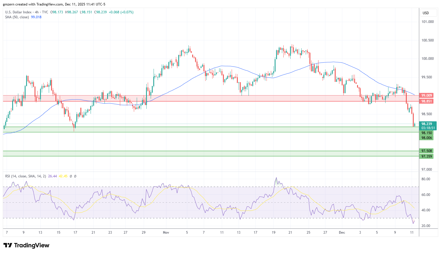Click the close value C98.239 in the legend

(100, 12)
